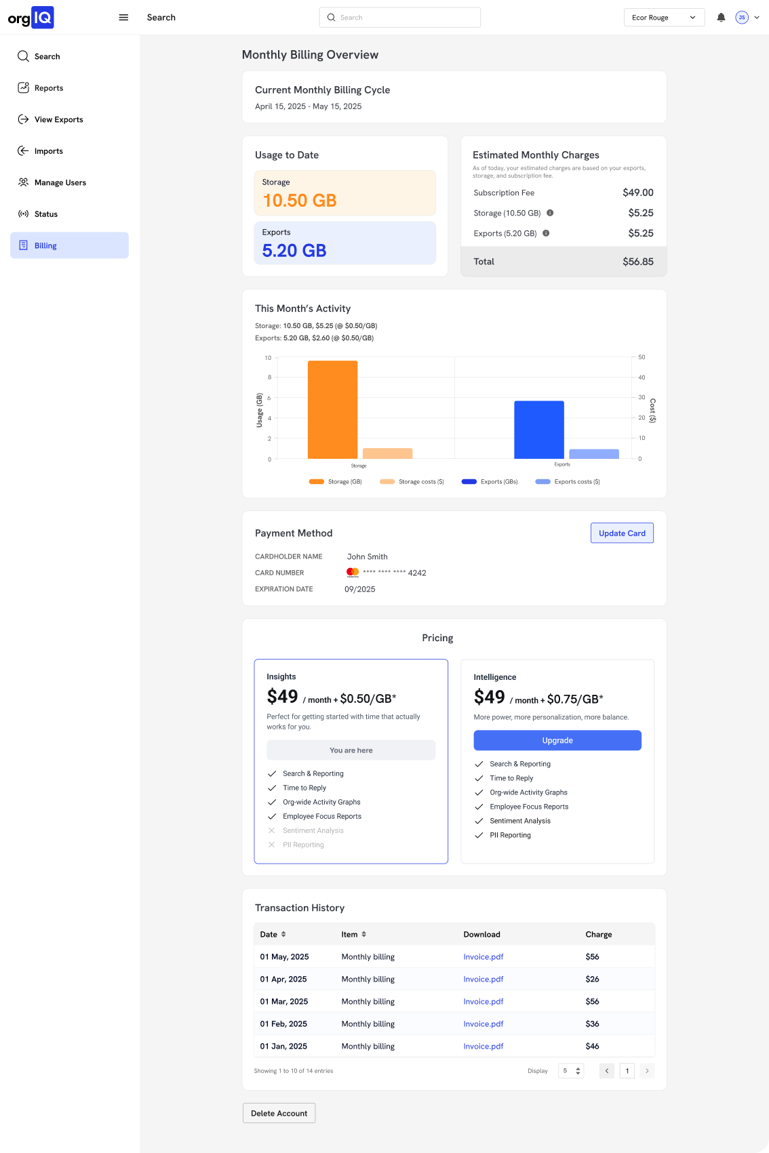Click the orange Storage 10.50 GB usage tile
This screenshot has height=1153, width=769.
[x=345, y=193]
